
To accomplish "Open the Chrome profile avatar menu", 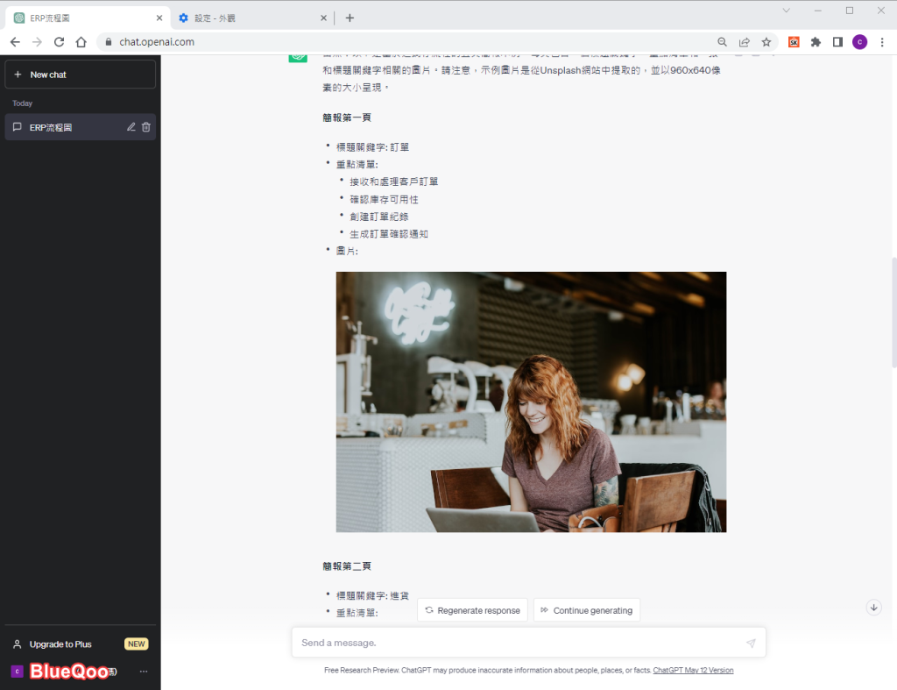I will (859, 42).
